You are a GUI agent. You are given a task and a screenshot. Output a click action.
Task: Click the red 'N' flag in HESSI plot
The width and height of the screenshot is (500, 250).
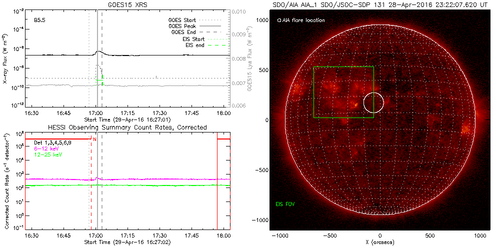pos(94,140)
